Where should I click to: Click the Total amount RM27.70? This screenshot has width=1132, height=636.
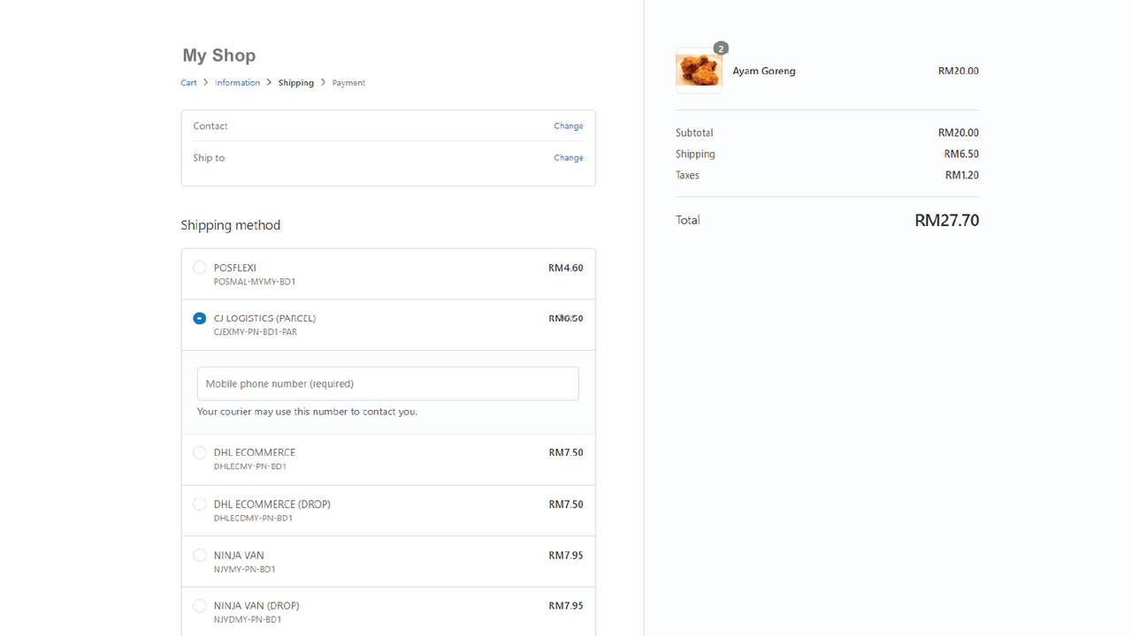(946, 220)
